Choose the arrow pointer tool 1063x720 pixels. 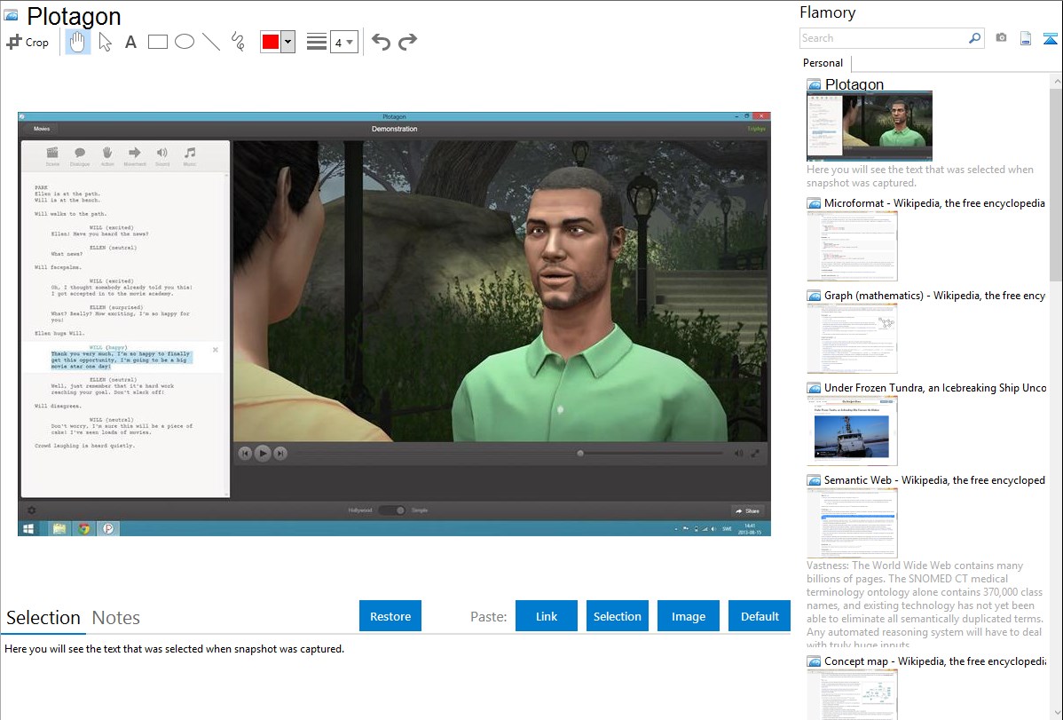pos(105,42)
